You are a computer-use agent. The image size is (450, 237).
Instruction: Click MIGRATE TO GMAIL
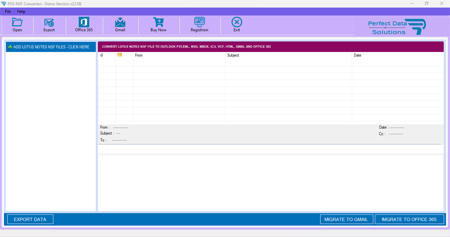(346, 219)
